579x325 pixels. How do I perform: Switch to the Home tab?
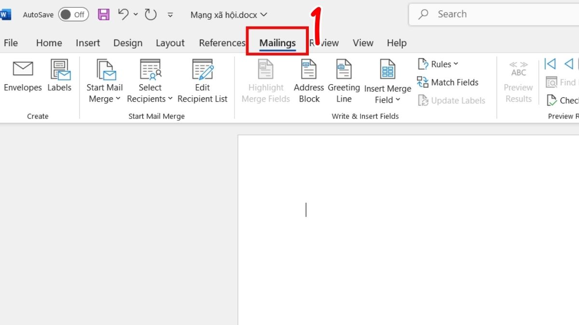click(49, 43)
